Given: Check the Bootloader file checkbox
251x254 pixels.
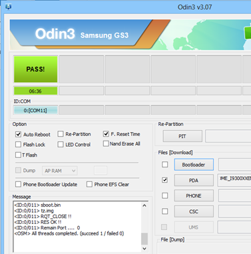Looking at the screenshot, I should (164, 165).
